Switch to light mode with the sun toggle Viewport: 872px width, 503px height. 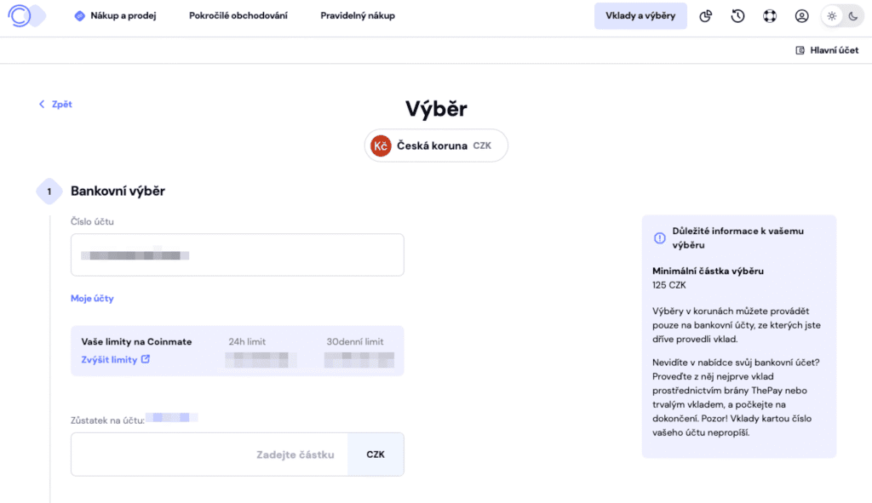(832, 16)
